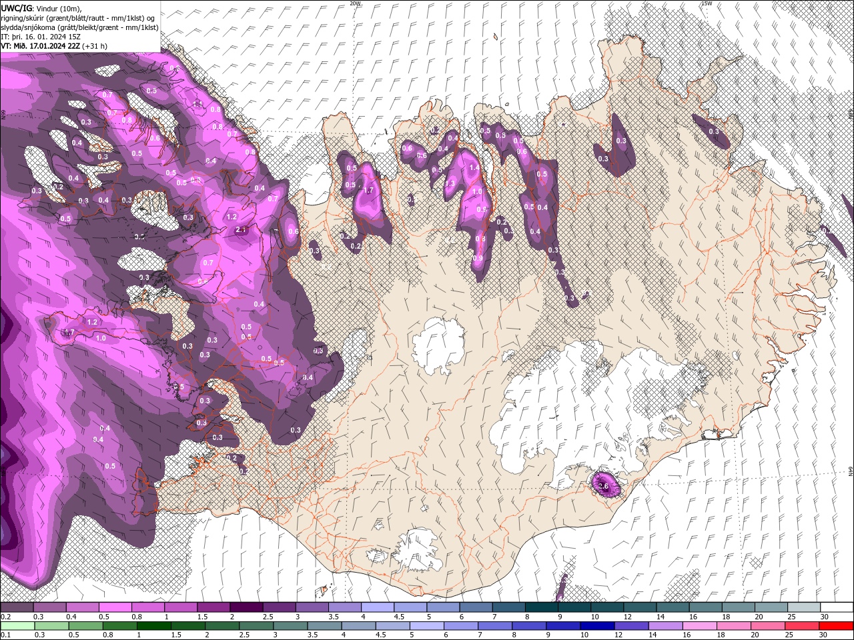Select the dark teal swatch between 8 and 9
854x640 pixels.
541,607
